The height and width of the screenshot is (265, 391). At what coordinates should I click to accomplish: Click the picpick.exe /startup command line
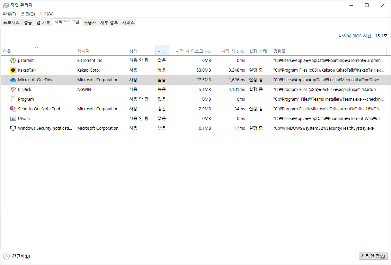click(x=325, y=89)
